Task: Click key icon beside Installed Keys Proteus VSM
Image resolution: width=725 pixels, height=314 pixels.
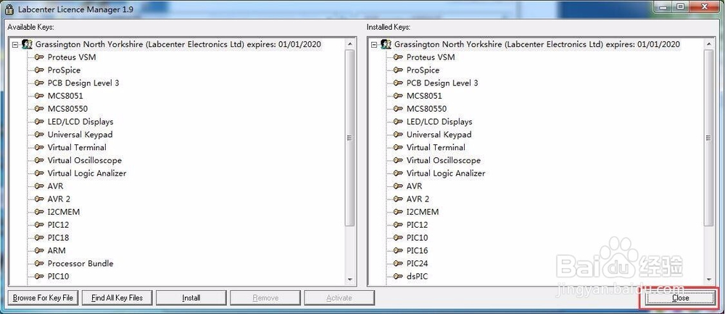Action: pos(398,57)
